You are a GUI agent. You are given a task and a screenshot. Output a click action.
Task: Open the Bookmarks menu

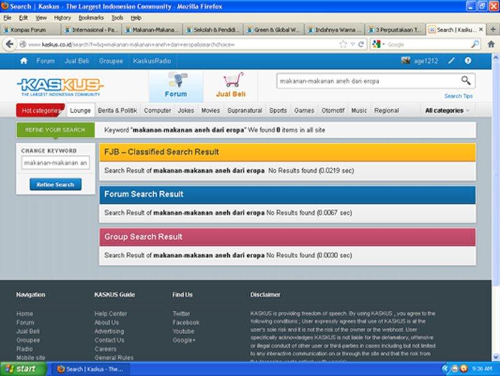[91, 18]
